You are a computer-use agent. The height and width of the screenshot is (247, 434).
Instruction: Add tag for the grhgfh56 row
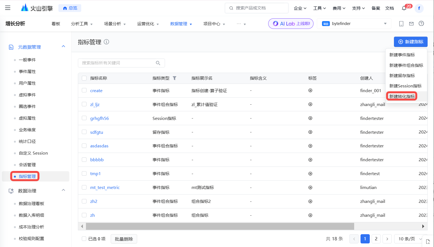[310, 118]
